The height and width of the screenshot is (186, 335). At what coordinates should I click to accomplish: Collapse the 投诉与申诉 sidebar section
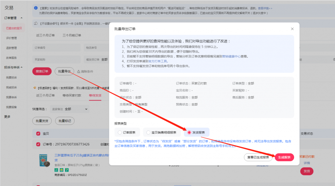(22, 68)
